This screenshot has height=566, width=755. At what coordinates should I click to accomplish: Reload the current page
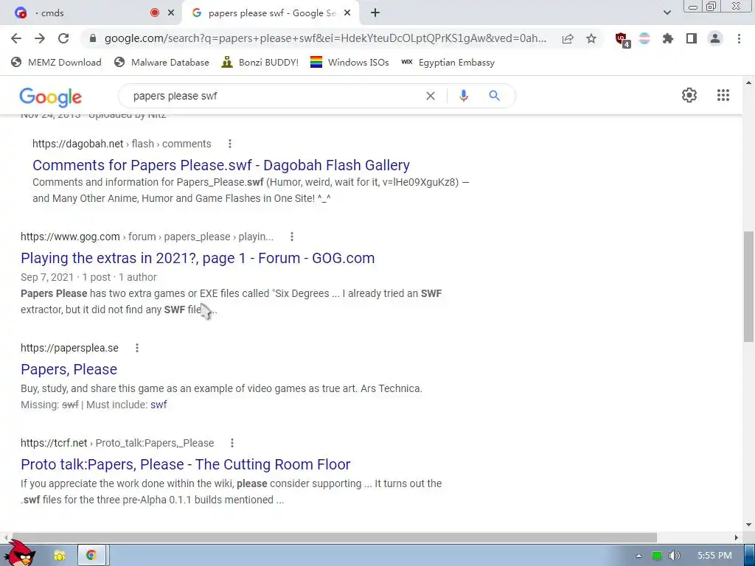(x=63, y=38)
